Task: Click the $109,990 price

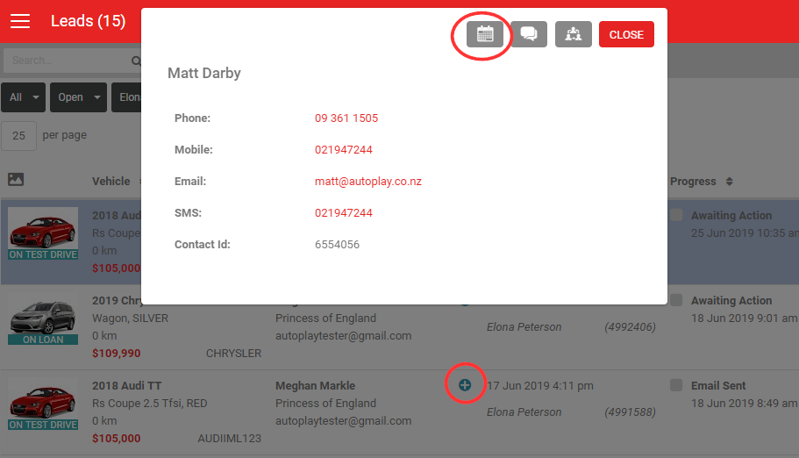Action: point(116,354)
